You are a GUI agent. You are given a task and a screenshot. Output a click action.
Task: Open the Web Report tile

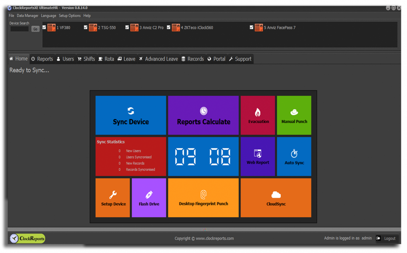[258, 156]
